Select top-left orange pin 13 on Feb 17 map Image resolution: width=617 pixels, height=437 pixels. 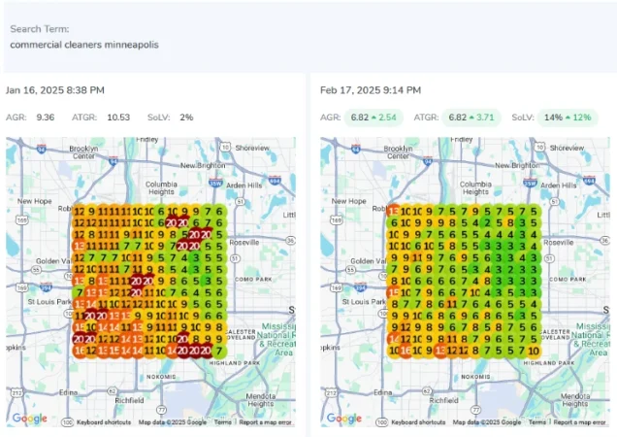click(395, 211)
